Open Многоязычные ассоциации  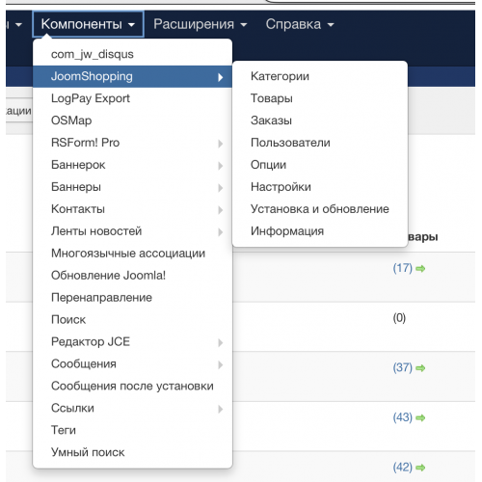coord(132,254)
